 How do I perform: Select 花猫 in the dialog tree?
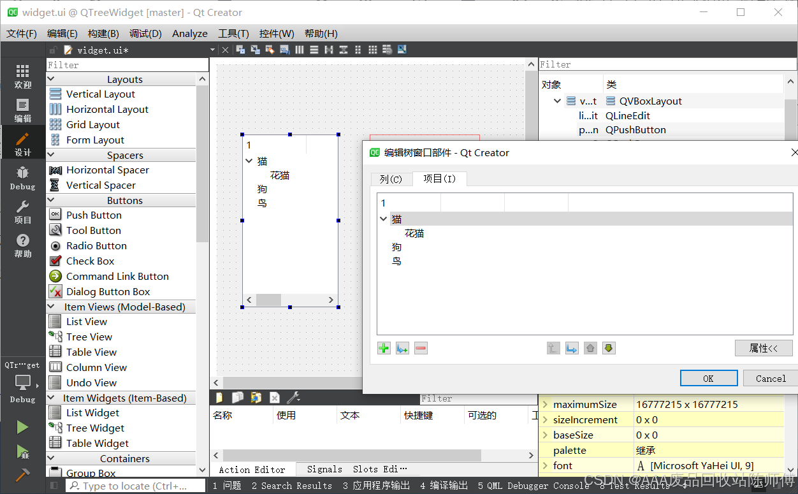click(x=414, y=233)
